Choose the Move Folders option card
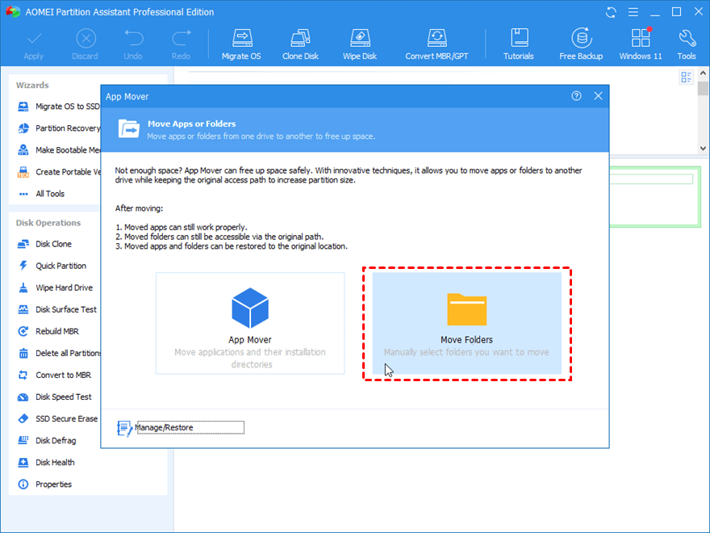This screenshot has width=710, height=533. (467, 323)
